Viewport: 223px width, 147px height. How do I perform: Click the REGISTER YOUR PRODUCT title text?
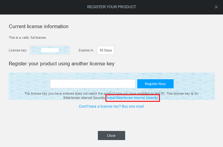pyautogui.click(x=111, y=7)
